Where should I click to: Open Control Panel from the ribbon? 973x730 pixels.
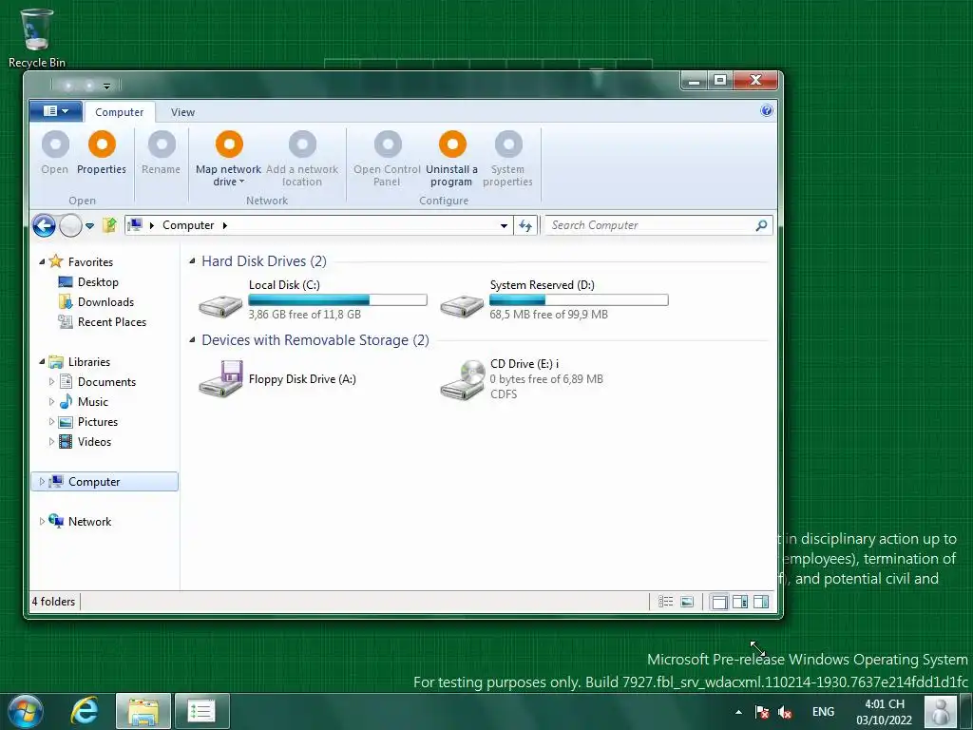[x=388, y=159]
